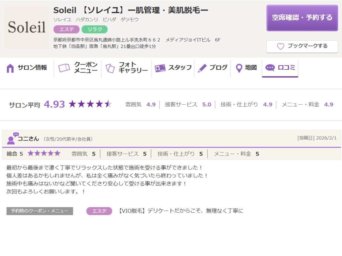Click the reviewer's five-star overall rating
Screen dimensions: 342x256
coord(44,154)
